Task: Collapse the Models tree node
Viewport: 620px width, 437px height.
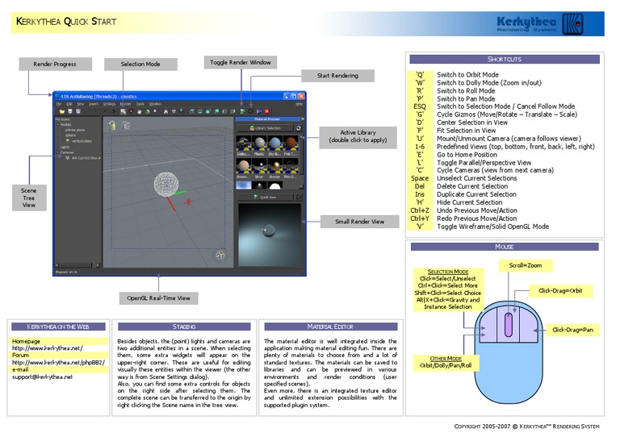Action: pyautogui.click(x=57, y=124)
